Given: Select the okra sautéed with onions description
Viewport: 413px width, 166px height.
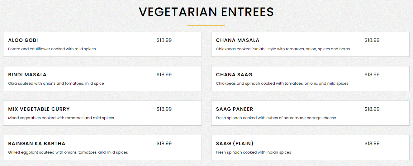Looking at the screenshot, I should tap(56, 83).
